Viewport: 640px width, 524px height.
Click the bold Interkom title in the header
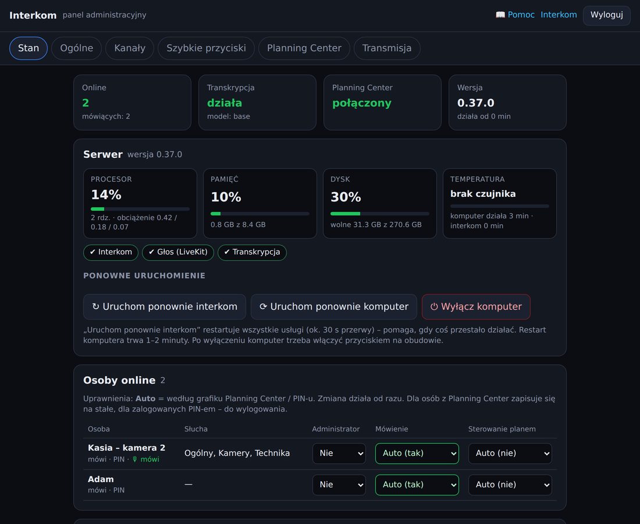pyautogui.click(x=33, y=16)
